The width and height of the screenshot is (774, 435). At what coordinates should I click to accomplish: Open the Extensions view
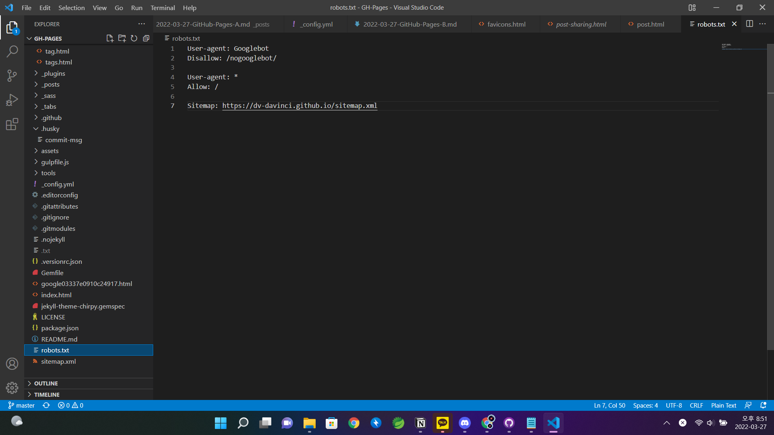tap(12, 124)
